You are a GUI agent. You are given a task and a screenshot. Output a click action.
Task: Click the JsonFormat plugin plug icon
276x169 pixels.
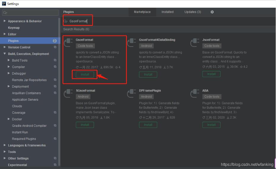point(195,43)
